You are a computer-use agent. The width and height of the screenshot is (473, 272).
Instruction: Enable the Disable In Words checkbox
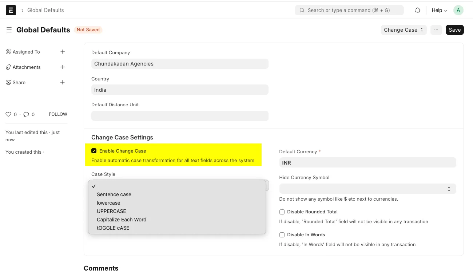pyautogui.click(x=282, y=234)
